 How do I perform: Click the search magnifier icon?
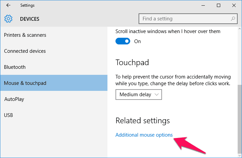(x=233, y=19)
